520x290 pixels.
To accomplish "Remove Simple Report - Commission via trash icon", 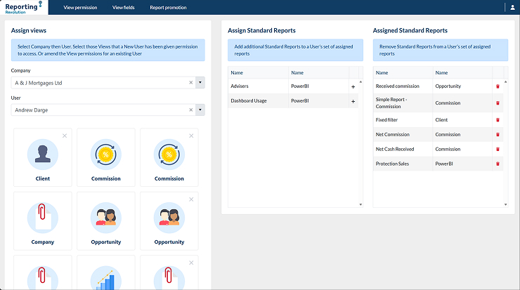I will [x=498, y=103].
